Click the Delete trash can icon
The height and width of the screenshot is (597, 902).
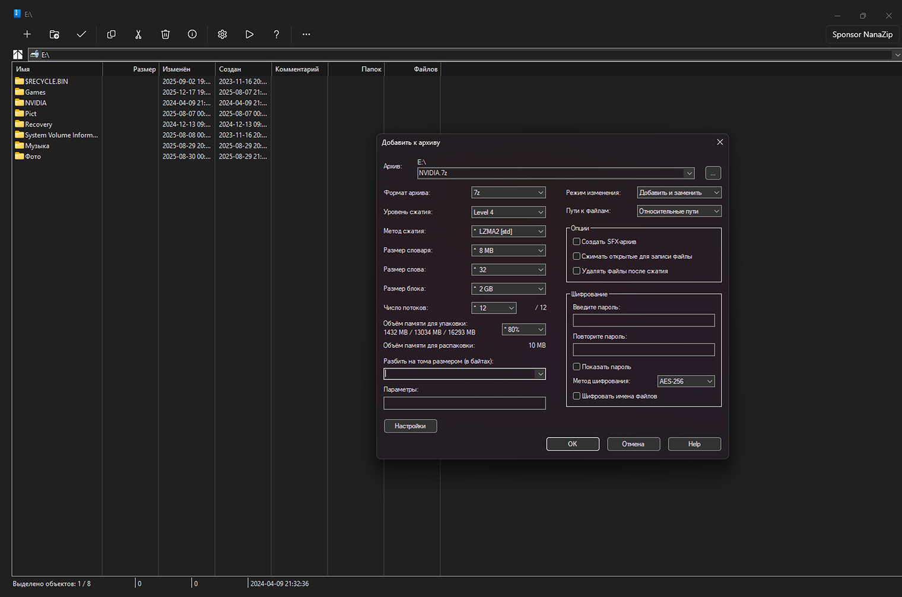[166, 34]
